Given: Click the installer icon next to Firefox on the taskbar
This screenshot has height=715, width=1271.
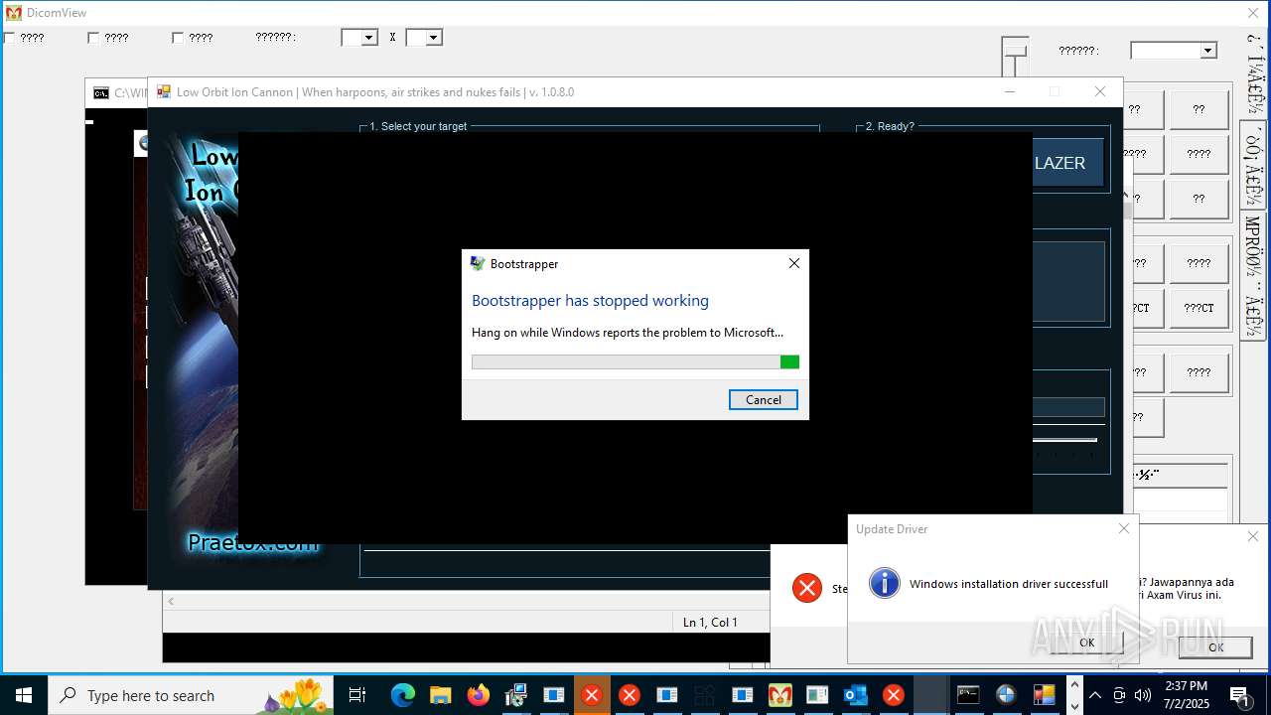Looking at the screenshot, I should (516, 695).
